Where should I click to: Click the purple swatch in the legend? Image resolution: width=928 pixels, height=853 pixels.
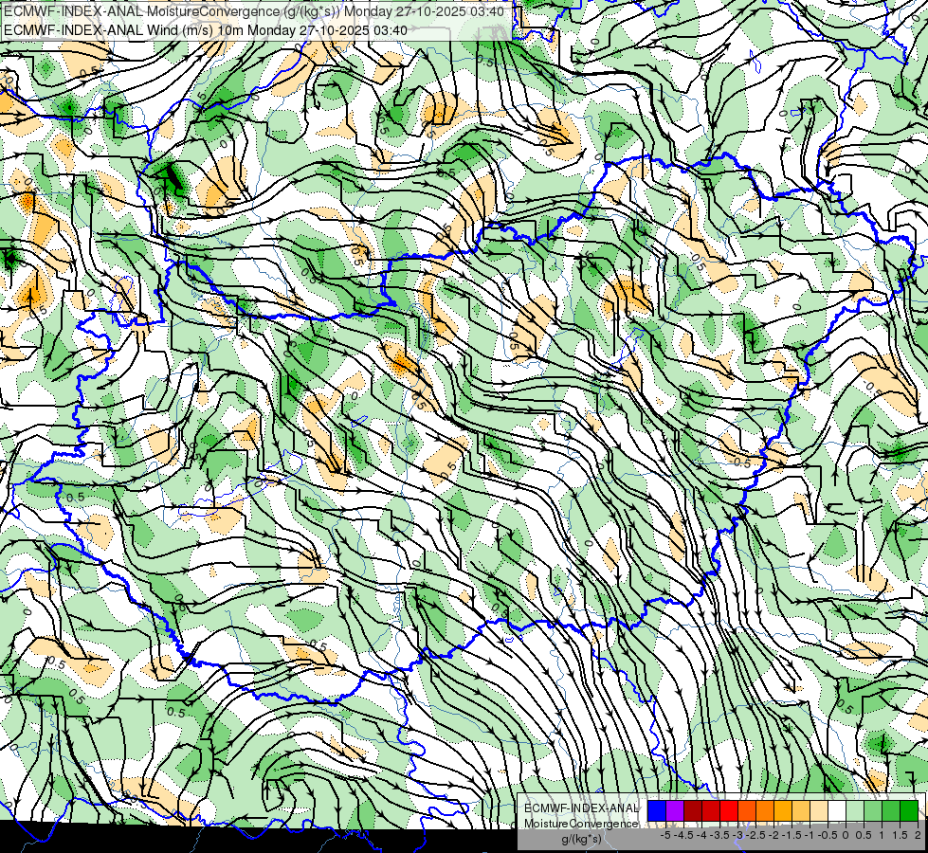[x=675, y=810]
